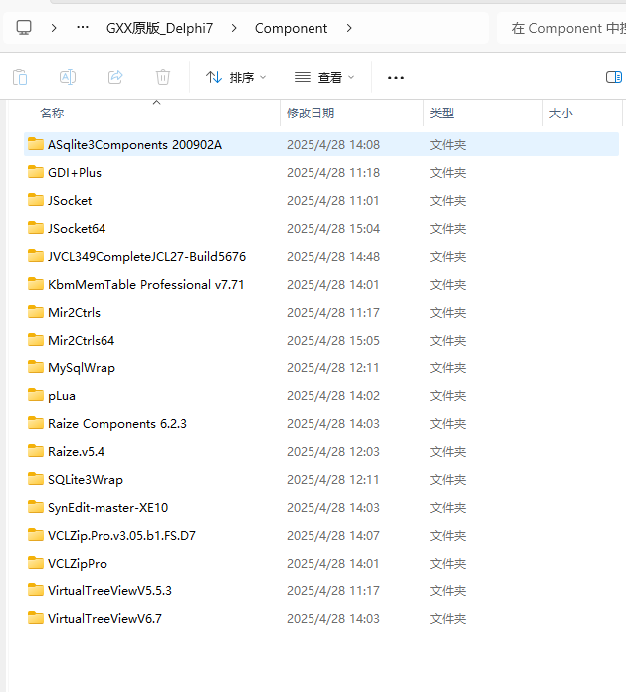The height and width of the screenshot is (692, 626).
Task: Click folder icon of VCLZipPro row
Action: point(36,563)
